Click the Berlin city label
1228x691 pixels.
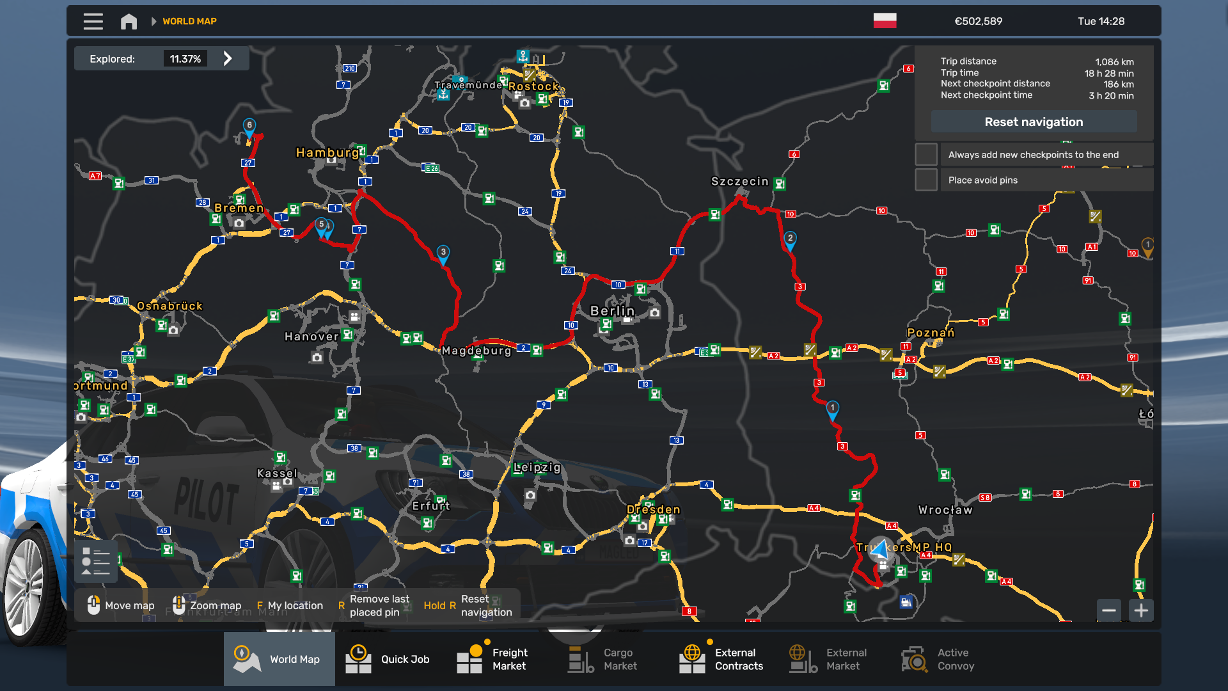(x=612, y=311)
